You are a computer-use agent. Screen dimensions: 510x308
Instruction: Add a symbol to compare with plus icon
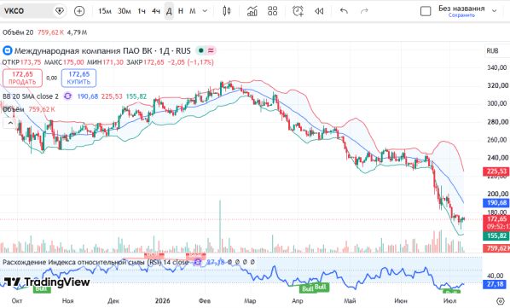(79, 11)
